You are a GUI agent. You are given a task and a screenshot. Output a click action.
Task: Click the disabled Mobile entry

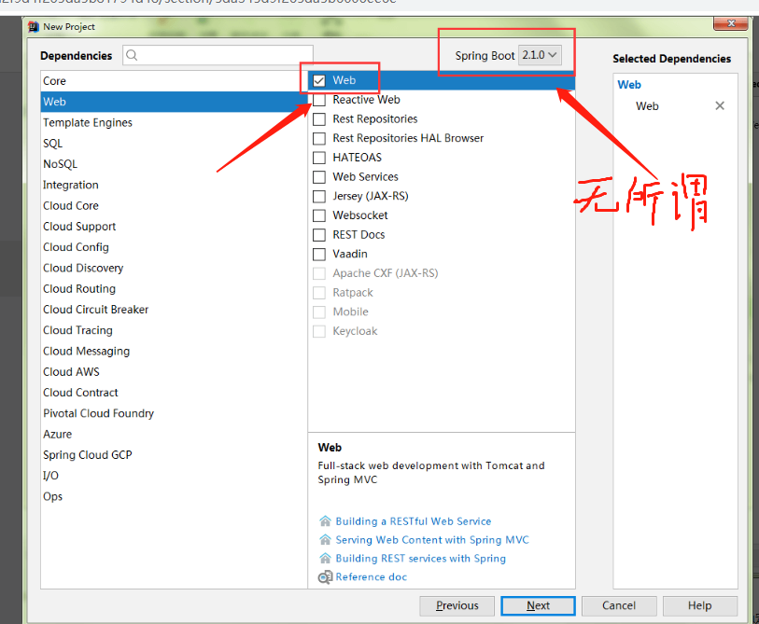pyautogui.click(x=350, y=312)
